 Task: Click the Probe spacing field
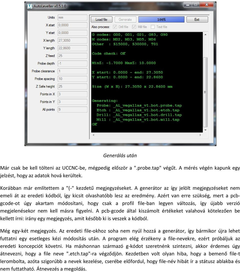coord(72,79)
